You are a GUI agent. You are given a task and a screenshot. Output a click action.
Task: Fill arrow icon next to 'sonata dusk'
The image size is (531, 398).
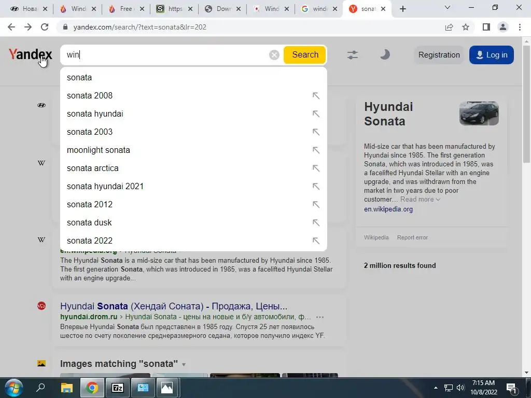[x=316, y=223]
